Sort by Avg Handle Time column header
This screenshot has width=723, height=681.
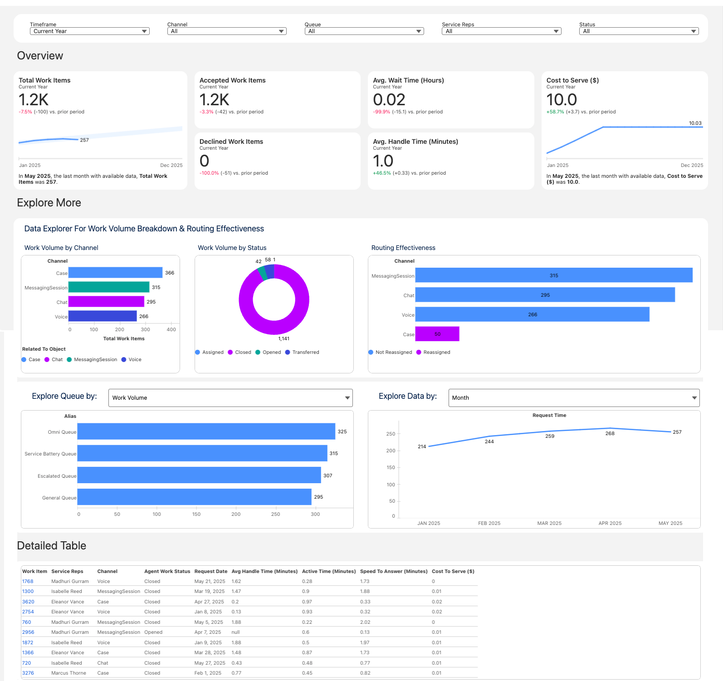[264, 571]
